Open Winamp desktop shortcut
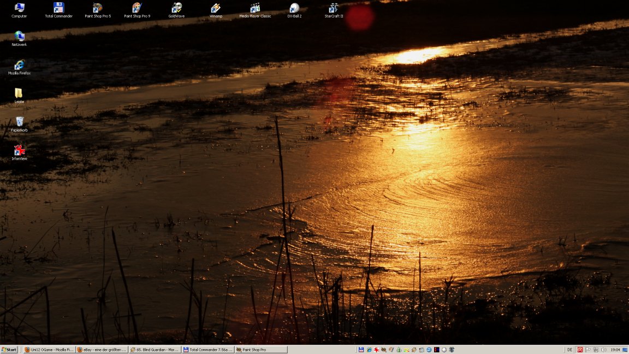 tap(216, 10)
